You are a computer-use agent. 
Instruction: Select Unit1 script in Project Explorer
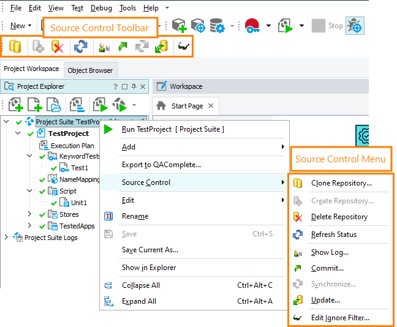pyautogui.click(x=78, y=203)
